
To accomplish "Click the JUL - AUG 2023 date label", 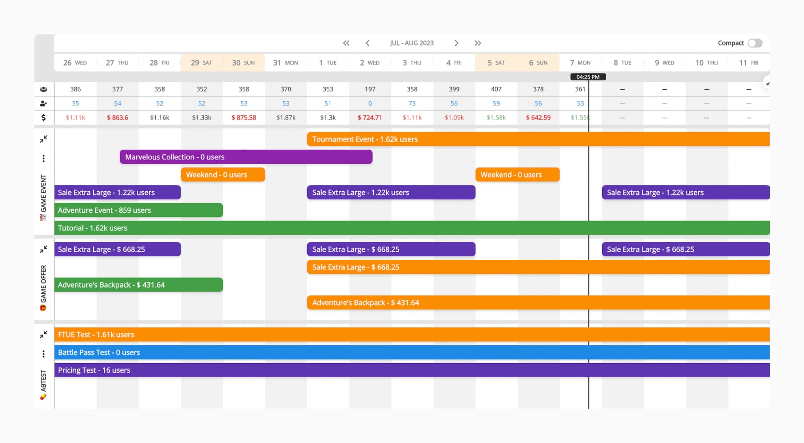I will click(412, 43).
